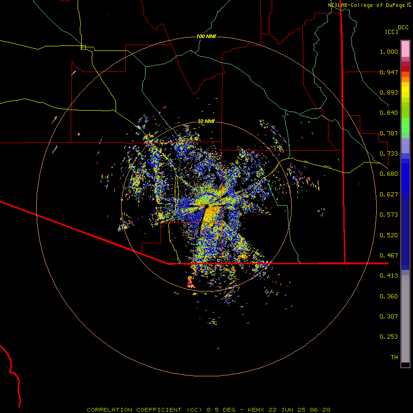Screen dimensions: 413x413
Task: Click the 0.947 scale value
Action: (x=389, y=72)
